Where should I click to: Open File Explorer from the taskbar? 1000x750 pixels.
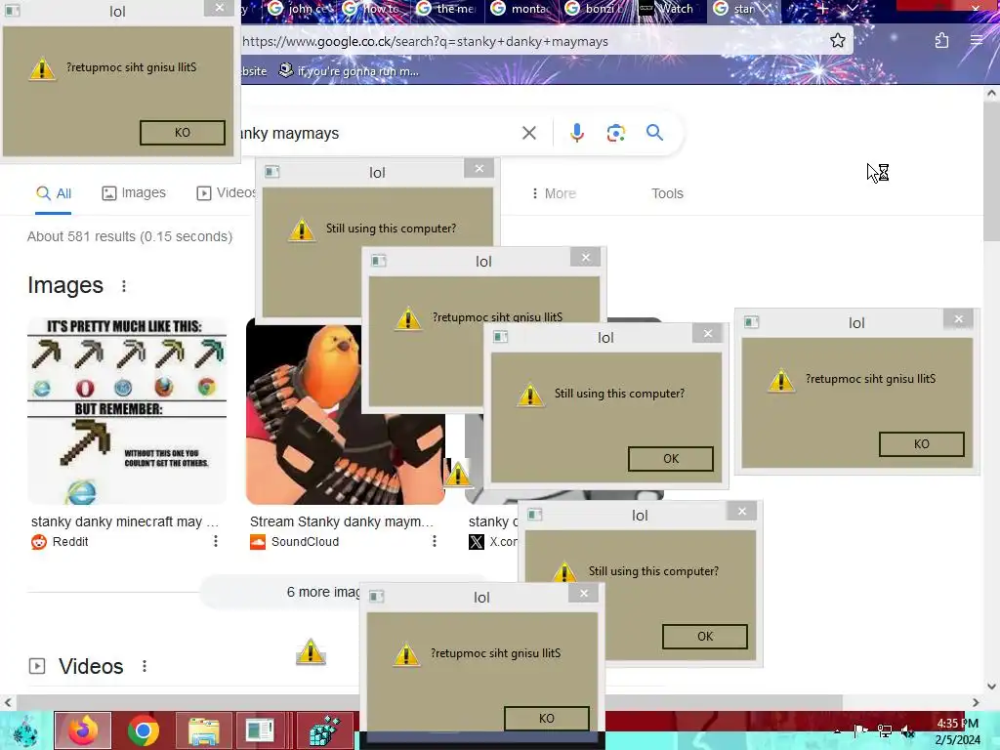[x=203, y=730]
